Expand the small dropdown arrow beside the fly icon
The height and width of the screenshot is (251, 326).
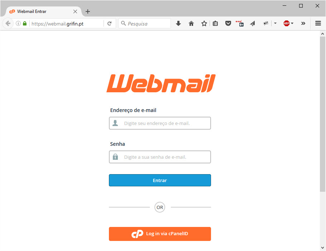(275, 23)
